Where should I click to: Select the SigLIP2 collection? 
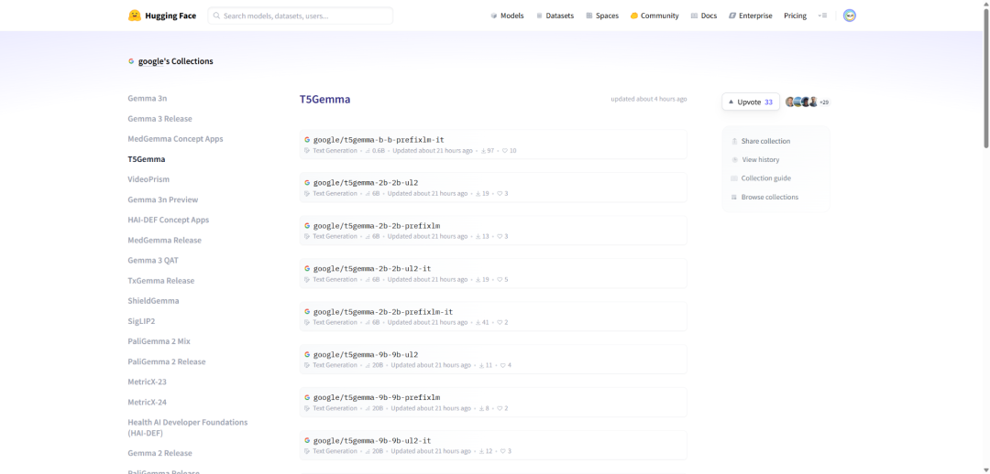tap(141, 321)
